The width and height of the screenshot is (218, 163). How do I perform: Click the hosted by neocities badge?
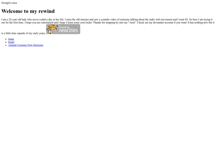[x=63, y=29]
